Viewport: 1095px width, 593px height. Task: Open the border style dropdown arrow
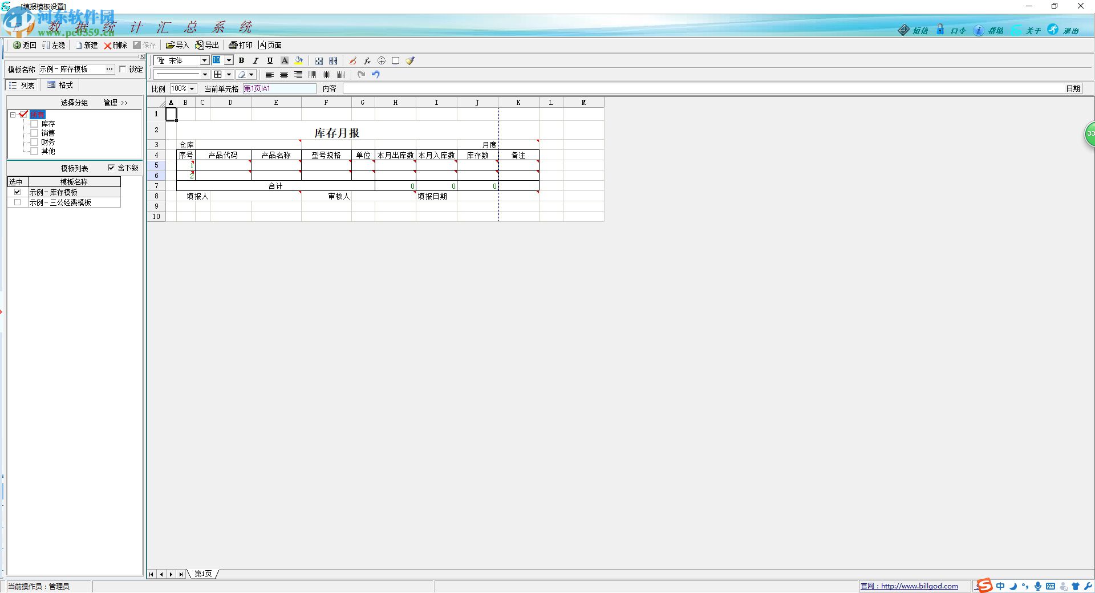tap(229, 75)
